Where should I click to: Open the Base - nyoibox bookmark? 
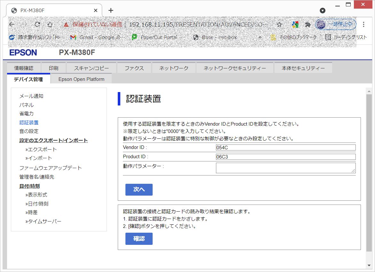click(x=215, y=37)
